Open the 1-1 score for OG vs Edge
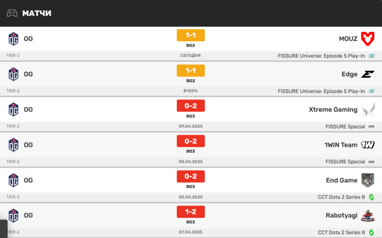This screenshot has height=238, width=382. 190,71
